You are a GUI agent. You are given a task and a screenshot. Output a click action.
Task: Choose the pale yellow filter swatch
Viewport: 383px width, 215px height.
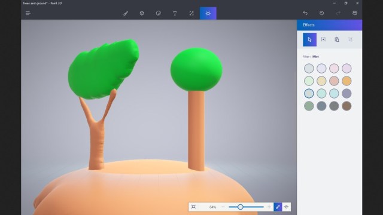(x=321, y=81)
